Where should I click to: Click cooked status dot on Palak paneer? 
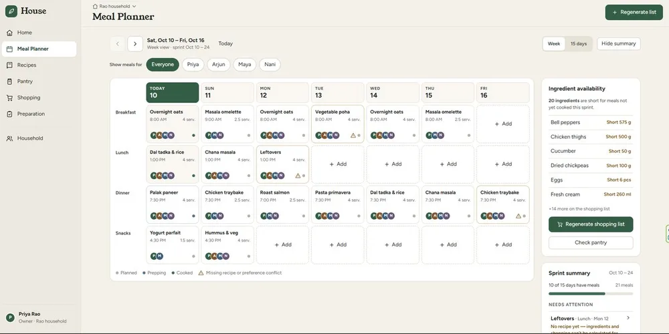tap(194, 216)
